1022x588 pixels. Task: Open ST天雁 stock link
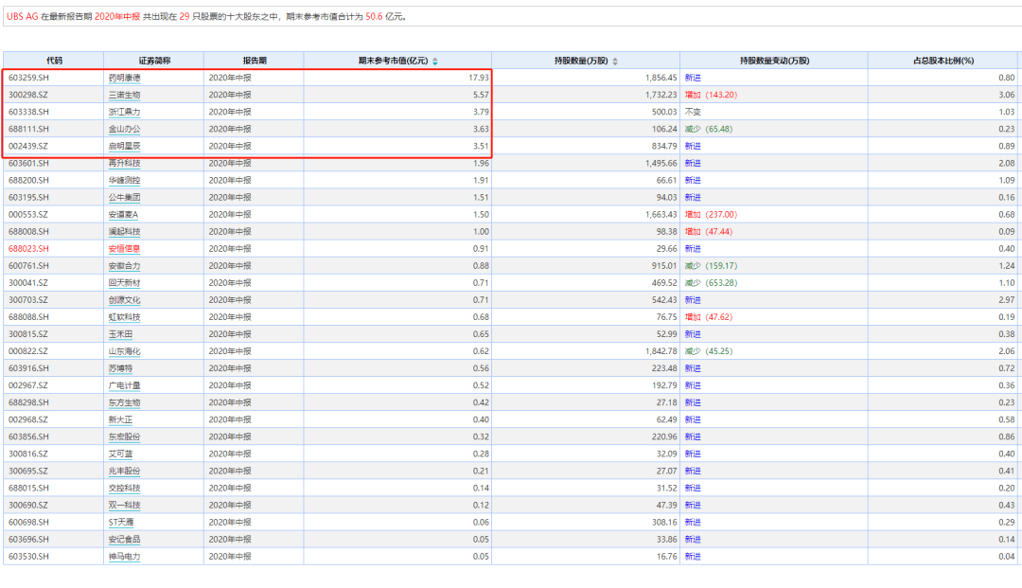123,523
